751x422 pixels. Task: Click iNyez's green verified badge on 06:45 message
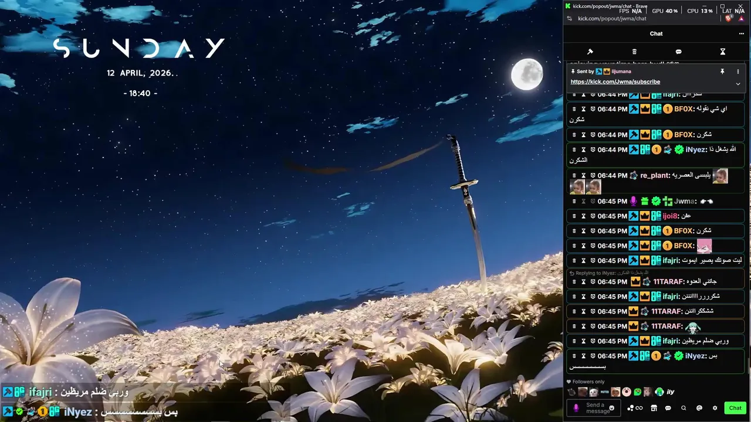click(x=679, y=356)
